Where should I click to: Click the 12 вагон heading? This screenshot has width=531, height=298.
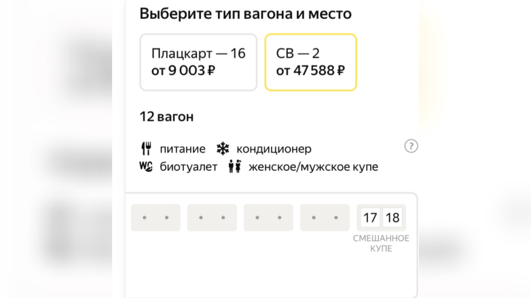167,117
